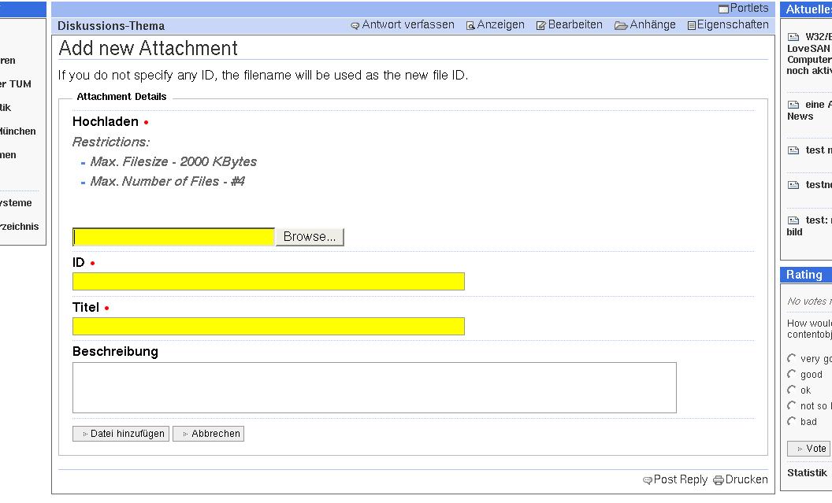Click into the Titel text field

[x=268, y=327]
